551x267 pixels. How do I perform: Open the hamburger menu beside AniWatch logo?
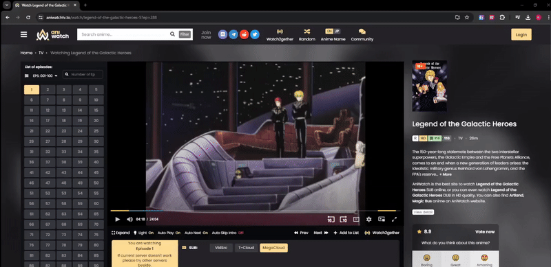coord(23,34)
